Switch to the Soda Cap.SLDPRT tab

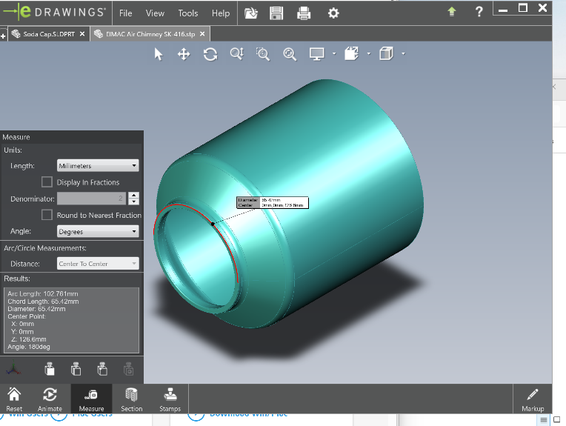(49, 34)
